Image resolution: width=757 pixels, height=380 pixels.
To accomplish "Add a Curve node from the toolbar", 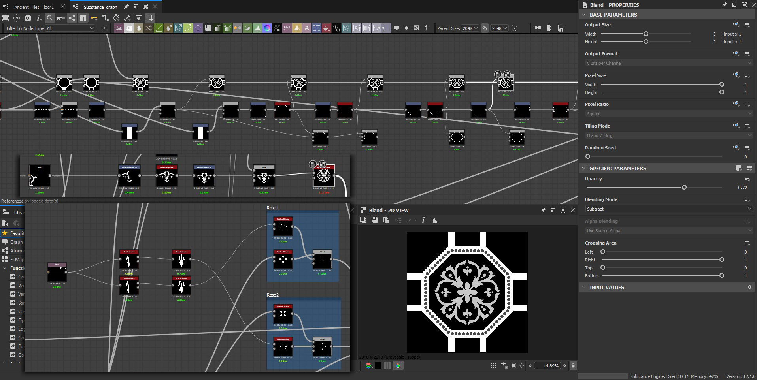I will point(159,28).
